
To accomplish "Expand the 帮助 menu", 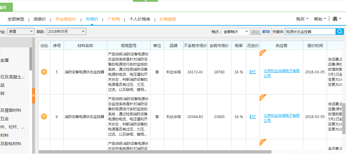I will pyautogui.click(x=320, y=19).
